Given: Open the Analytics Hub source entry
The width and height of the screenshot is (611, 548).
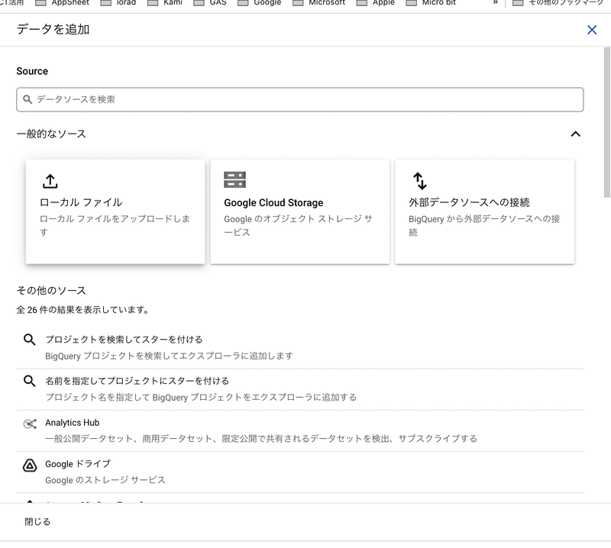Looking at the screenshot, I should point(72,423).
